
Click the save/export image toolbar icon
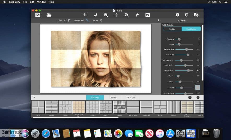pyautogui.click(x=49, y=15)
